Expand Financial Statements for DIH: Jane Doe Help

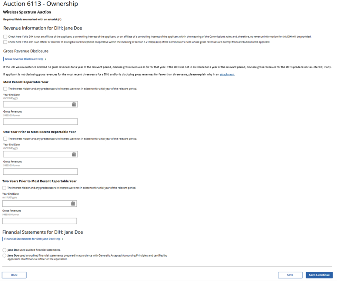point(33,239)
